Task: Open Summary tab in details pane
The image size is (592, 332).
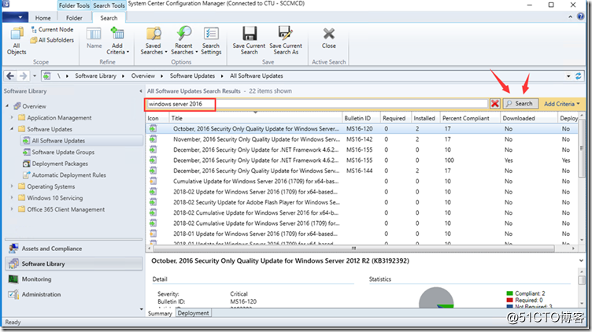Action: point(160,314)
